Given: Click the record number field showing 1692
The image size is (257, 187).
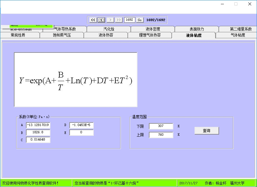Looking at the screenshot, I should (x=130, y=20).
